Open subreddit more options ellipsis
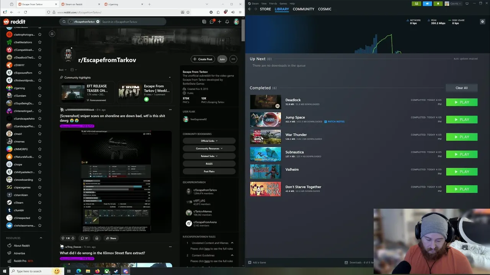The height and width of the screenshot is (275, 490). click(233, 59)
